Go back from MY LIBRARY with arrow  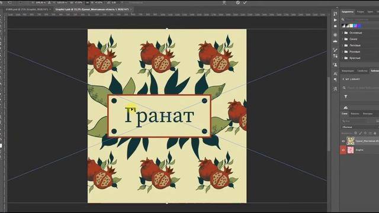pyautogui.click(x=343, y=79)
